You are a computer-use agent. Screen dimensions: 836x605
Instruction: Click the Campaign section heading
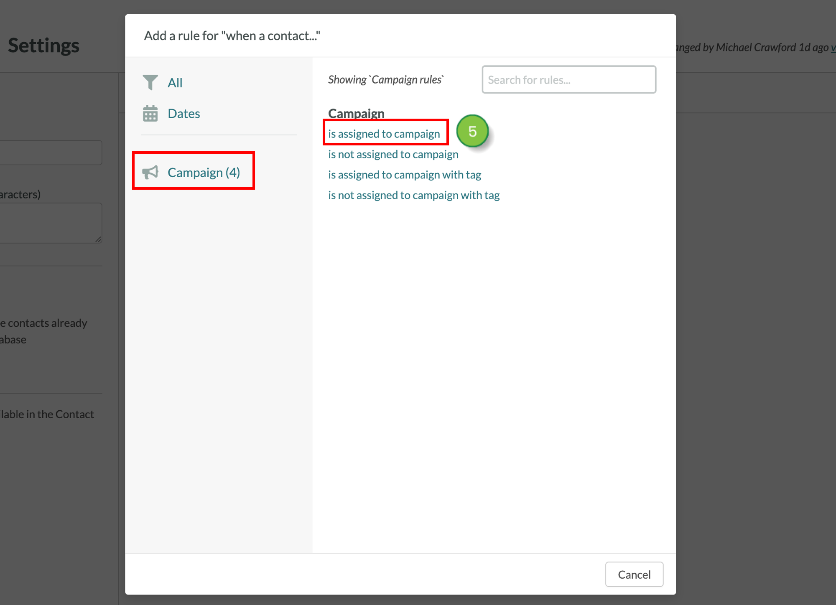(356, 113)
